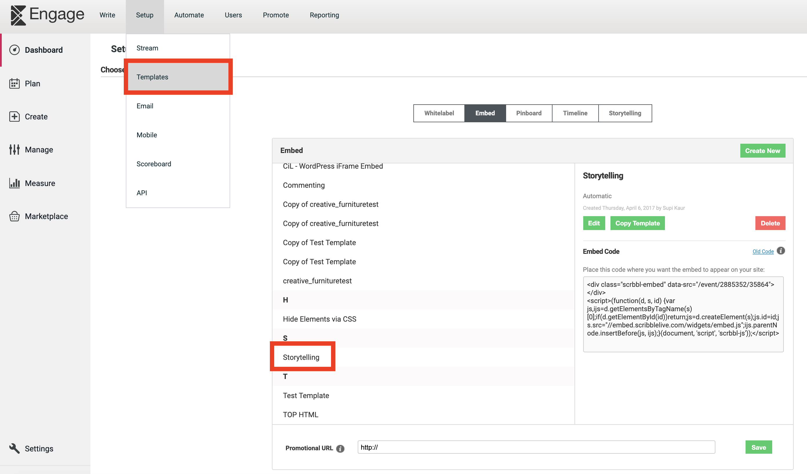
Task: Go to Dashboard in sidebar
Action: tap(43, 50)
